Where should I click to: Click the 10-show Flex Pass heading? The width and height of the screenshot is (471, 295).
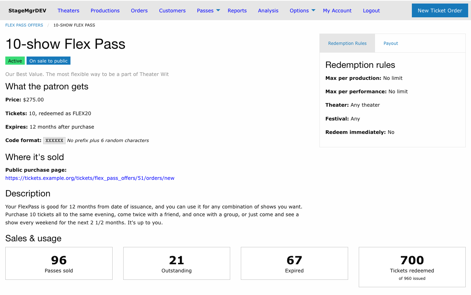(x=66, y=44)
